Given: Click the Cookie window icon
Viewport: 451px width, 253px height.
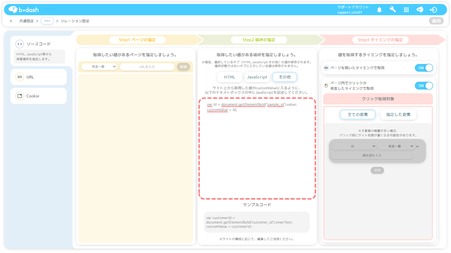Looking at the screenshot, I should coord(20,96).
